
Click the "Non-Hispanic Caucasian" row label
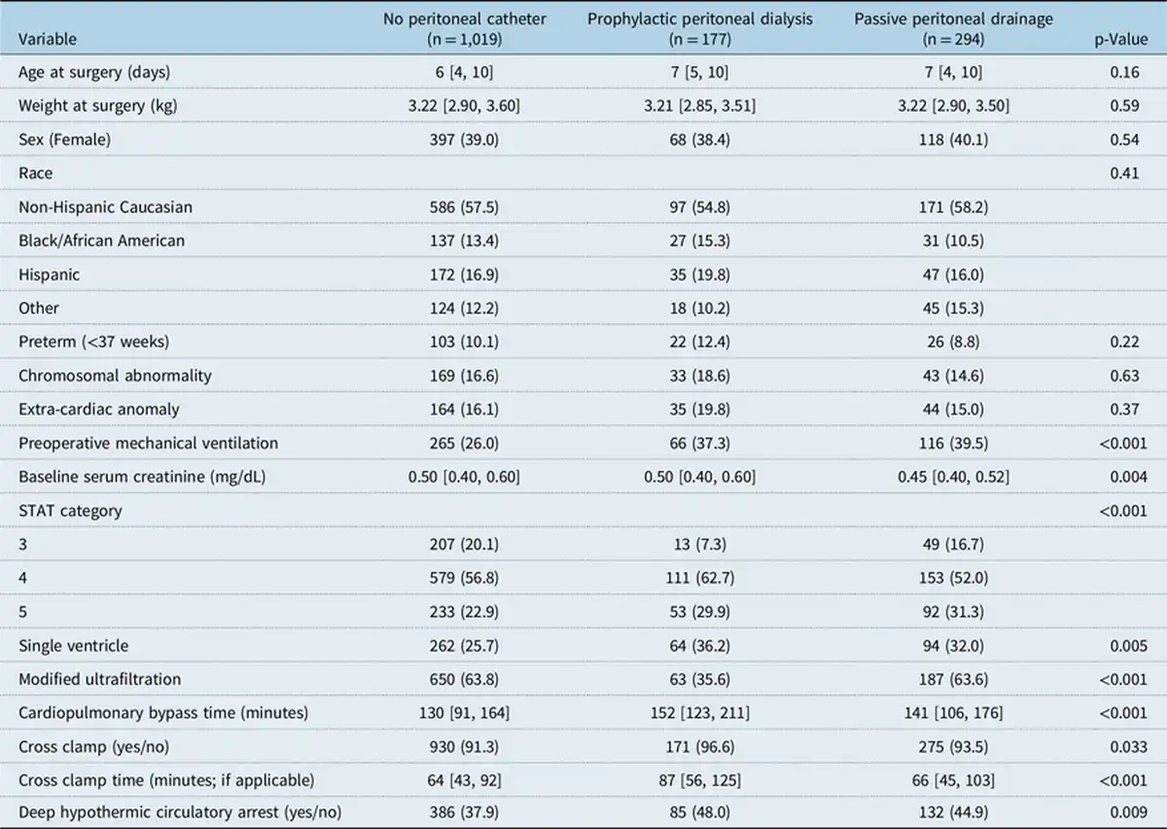tap(105, 206)
